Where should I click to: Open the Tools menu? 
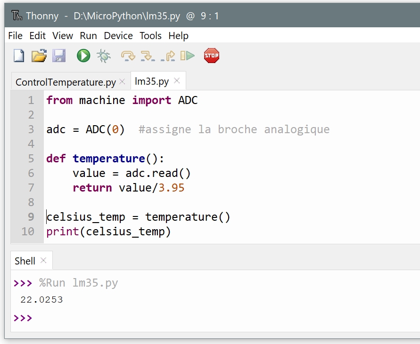click(150, 36)
